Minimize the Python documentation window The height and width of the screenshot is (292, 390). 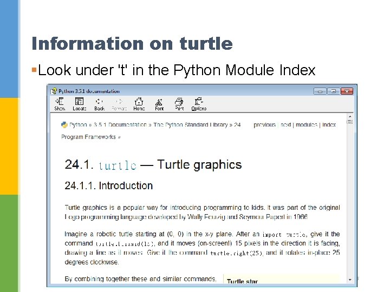320,91
